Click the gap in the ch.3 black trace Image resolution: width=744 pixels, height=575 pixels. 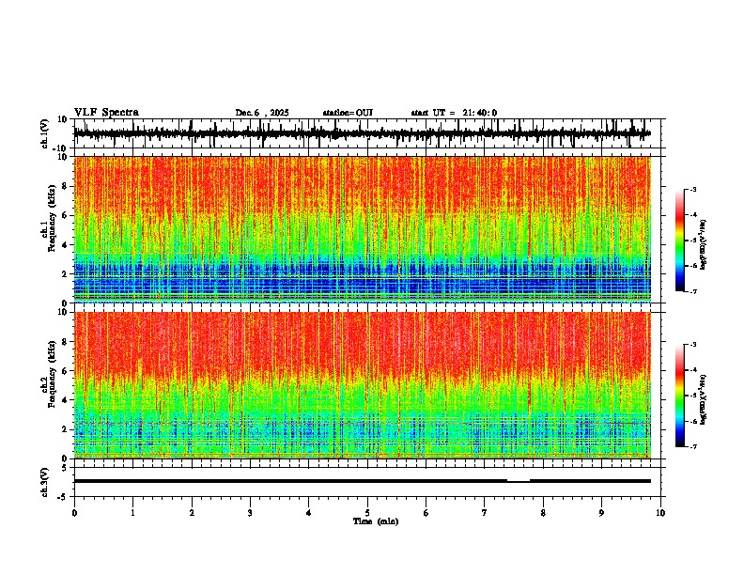pyautogui.click(x=519, y=481)
